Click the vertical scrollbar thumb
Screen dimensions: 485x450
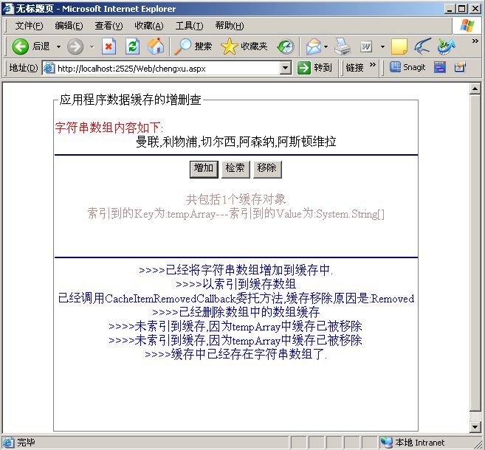(x=475, y=253)
